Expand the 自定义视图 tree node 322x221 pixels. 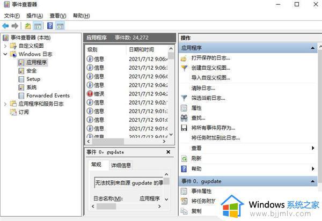tap(6, 46)
